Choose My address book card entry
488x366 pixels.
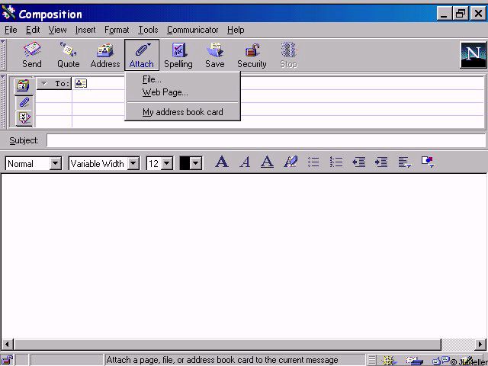(x=183, y=112)
